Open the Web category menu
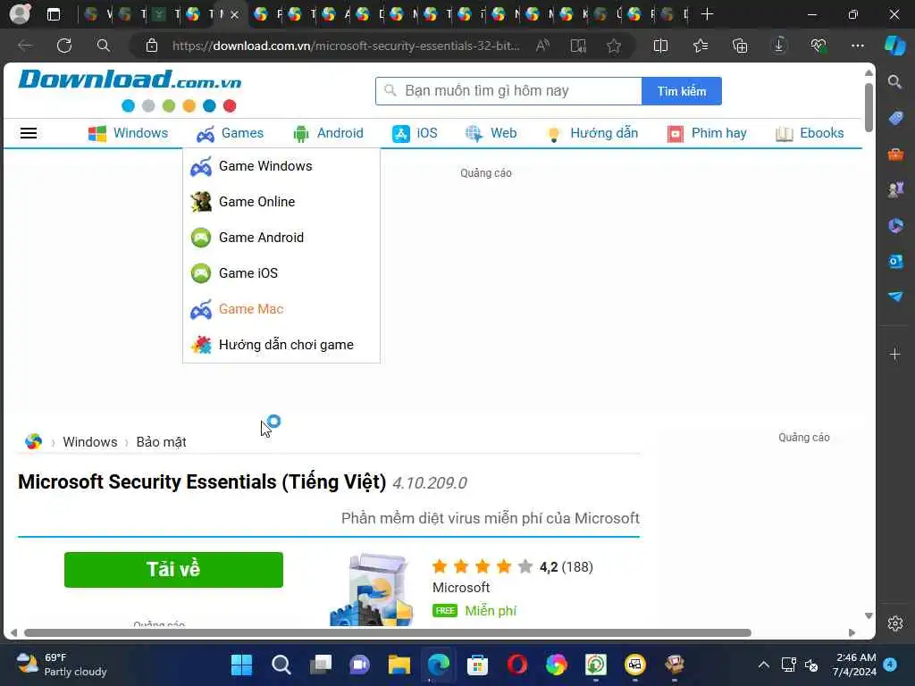This screenshot has height=686, width=915. (491, 133)
